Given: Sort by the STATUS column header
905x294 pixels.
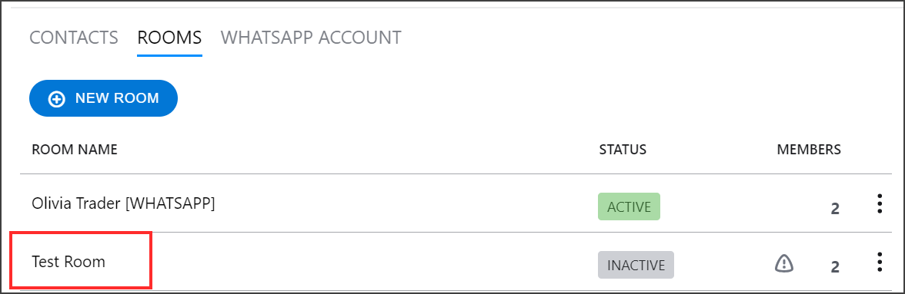Looking at the screenshot, I should coord(623,150).
